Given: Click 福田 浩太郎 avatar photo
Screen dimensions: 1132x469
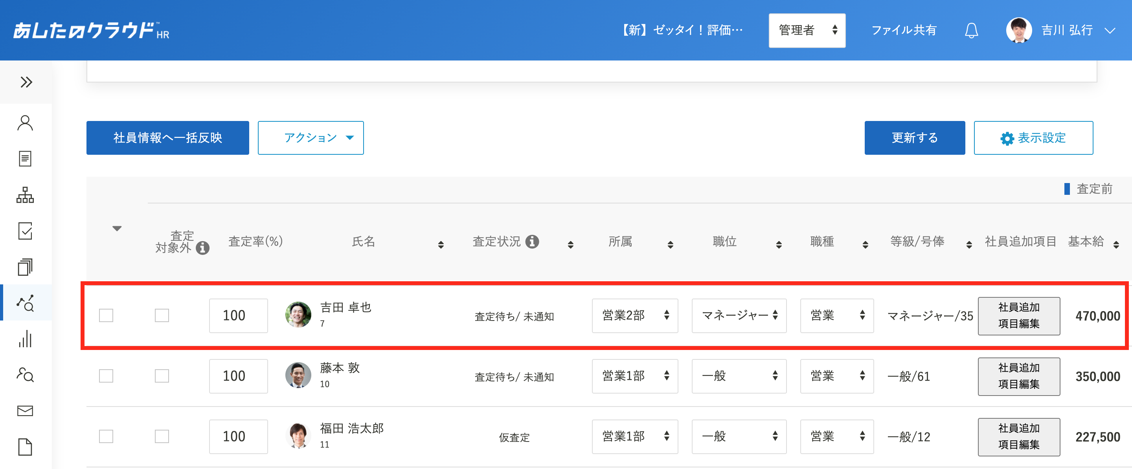Looking at the screenshot, I should point(298,436).
